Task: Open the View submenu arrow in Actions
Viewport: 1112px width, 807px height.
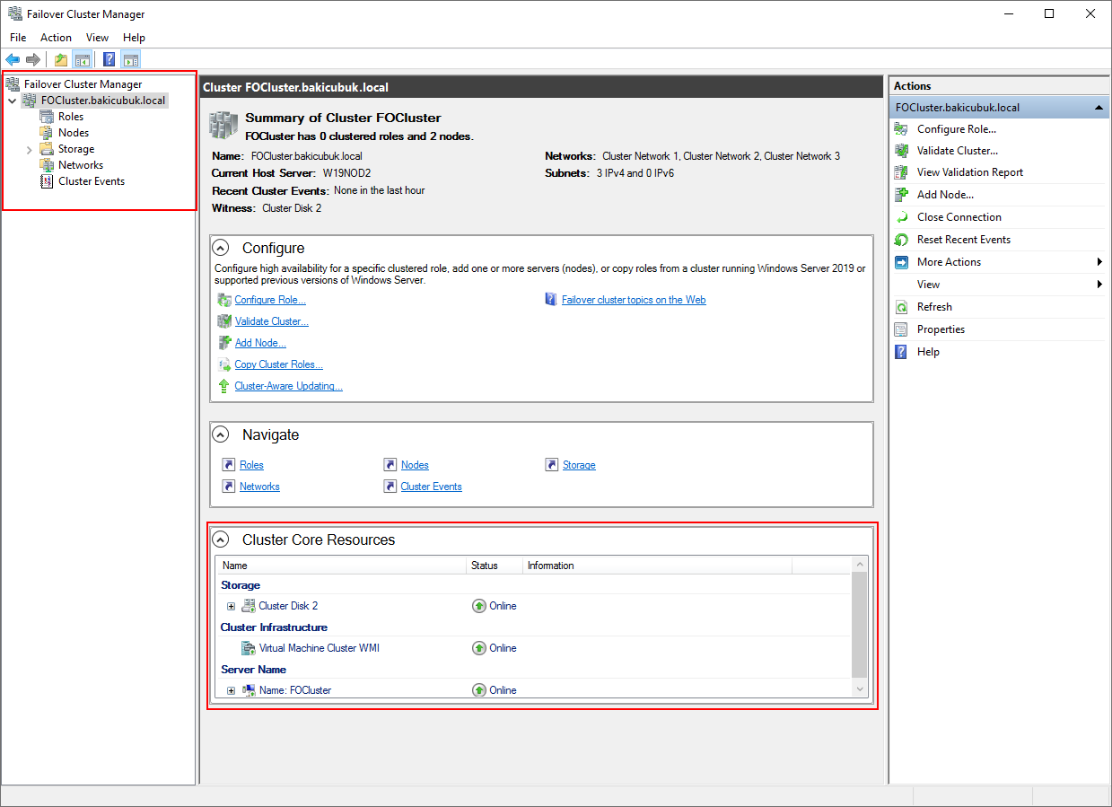Action: click(1099, 285)
